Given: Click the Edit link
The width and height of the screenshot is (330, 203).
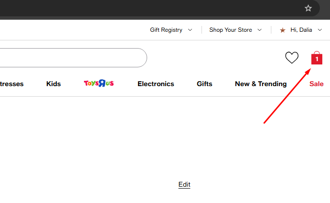Looking at the screenshot, I should click(x=184, y=184).
